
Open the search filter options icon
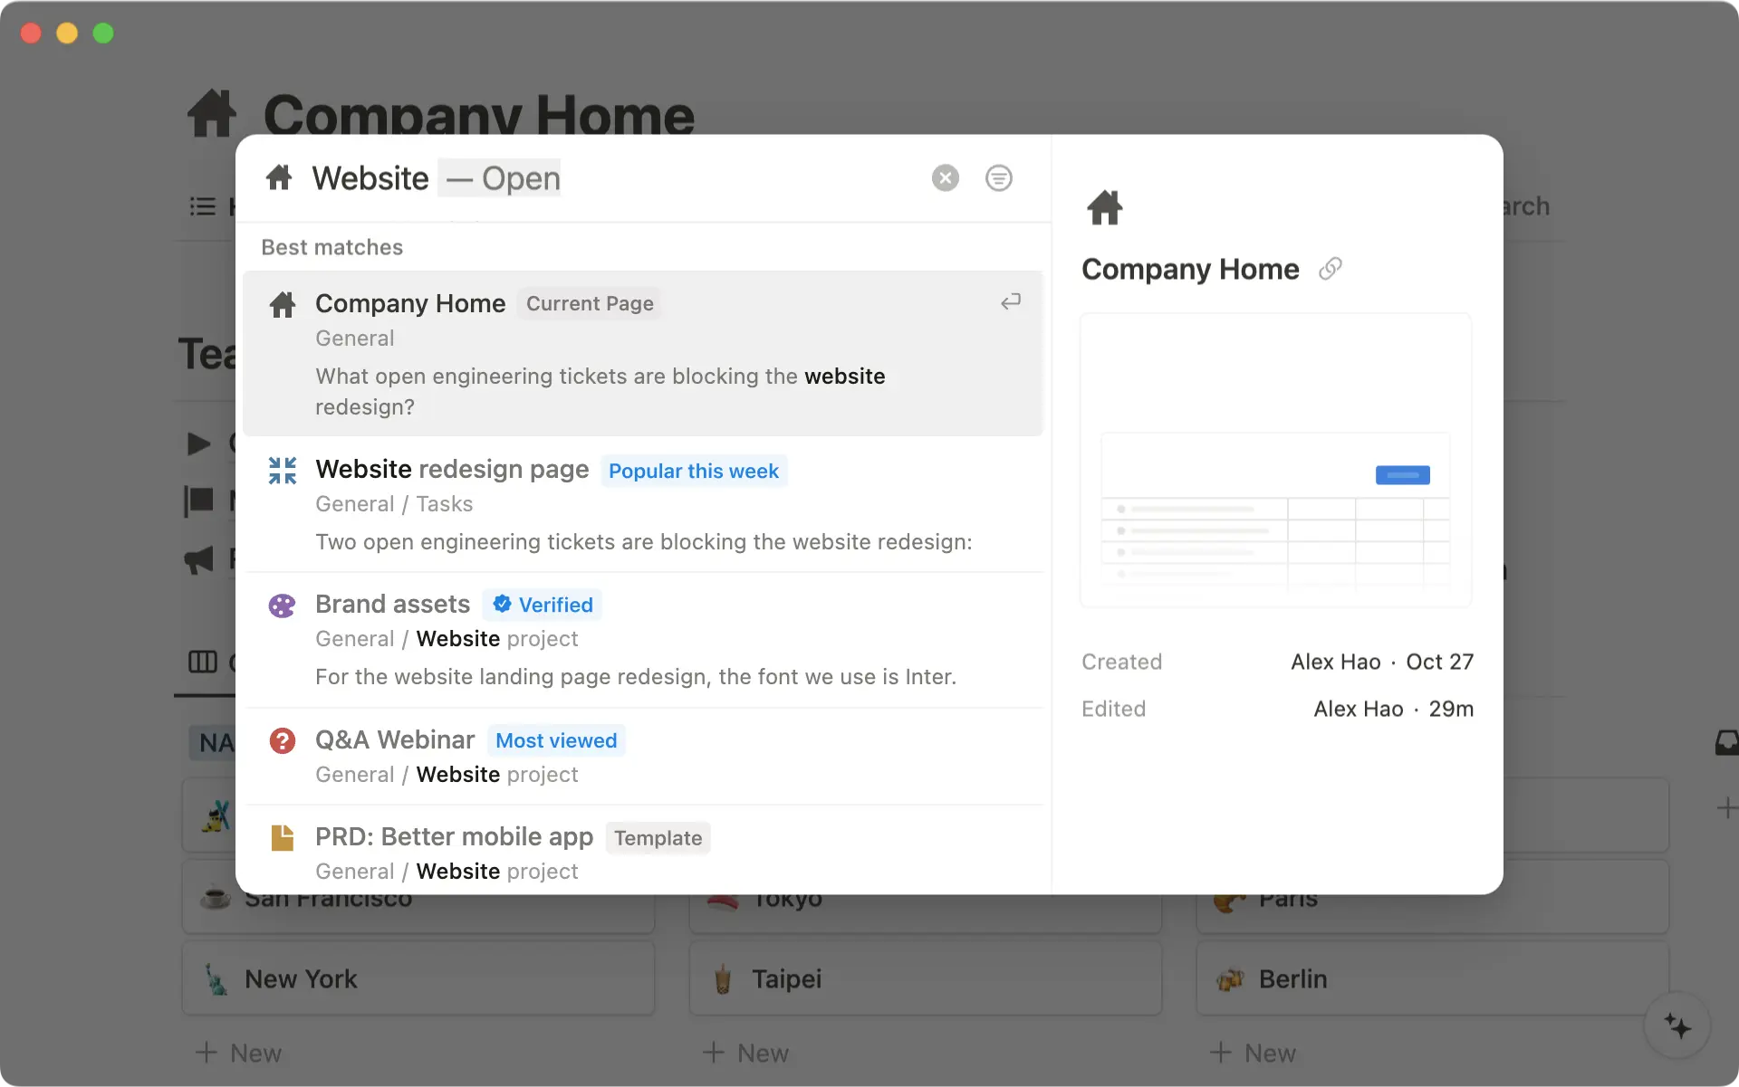pyautogui.click(x=998, y=177)
